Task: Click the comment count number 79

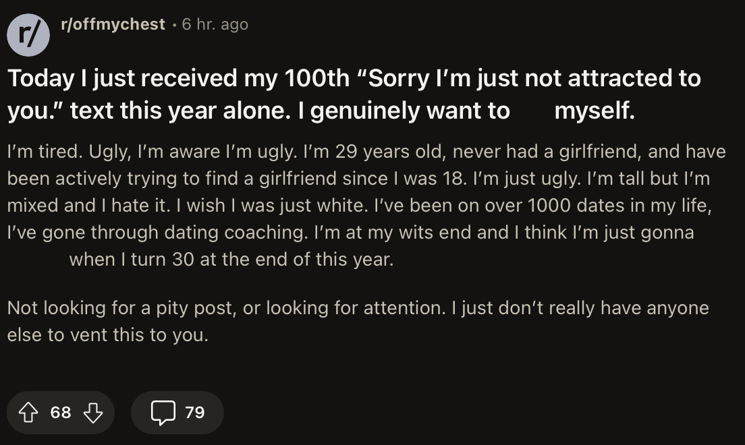Action: [195, 412]
